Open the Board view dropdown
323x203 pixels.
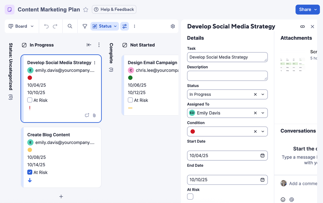(22, 26)
